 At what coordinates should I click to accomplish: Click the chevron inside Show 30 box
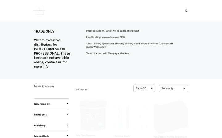(152, 88)
